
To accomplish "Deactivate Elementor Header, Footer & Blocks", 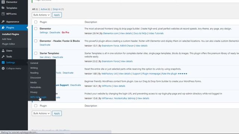I will click(x=45, y=45).
